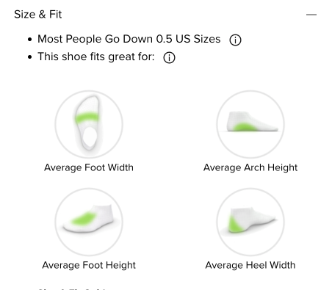
Task: Collapse the Size & Fit section with minus icon
Action: pyautogui.click(x=311, y=15)
